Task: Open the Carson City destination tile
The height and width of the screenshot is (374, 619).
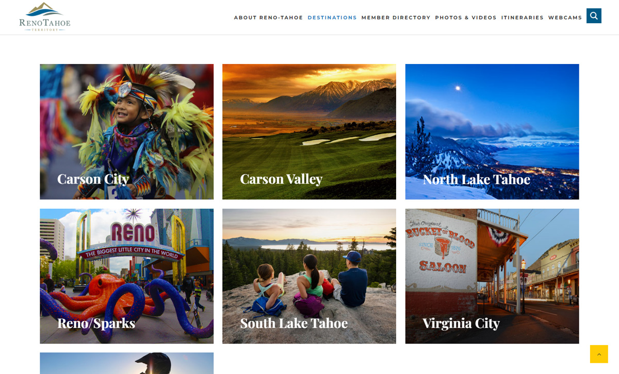Action: click(x=126, y=132)
